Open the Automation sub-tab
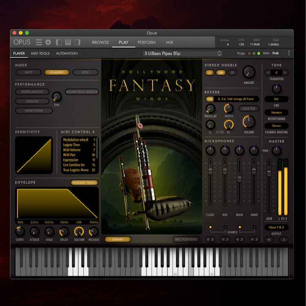 (x=67, y=53)
